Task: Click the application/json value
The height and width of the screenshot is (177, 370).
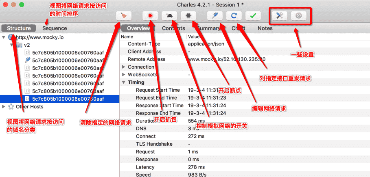Action: 206,44
